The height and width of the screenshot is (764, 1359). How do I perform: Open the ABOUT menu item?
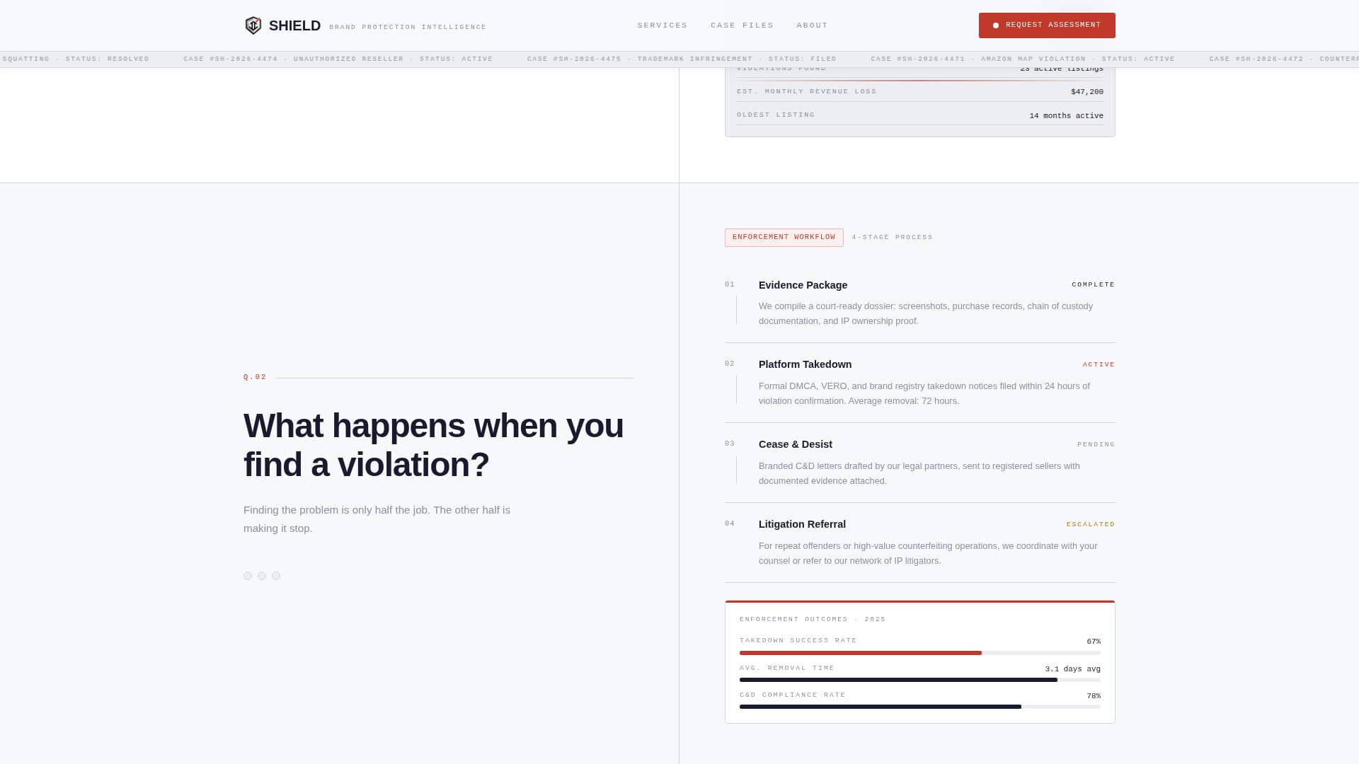812,25
